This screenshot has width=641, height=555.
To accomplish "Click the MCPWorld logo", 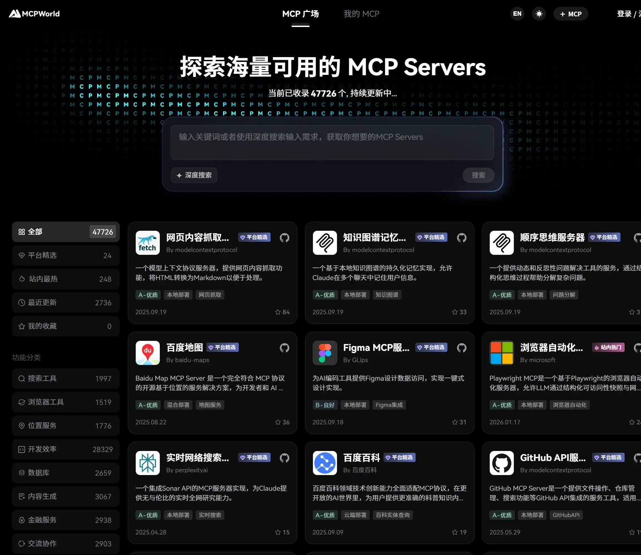I will tap(34, 14).
